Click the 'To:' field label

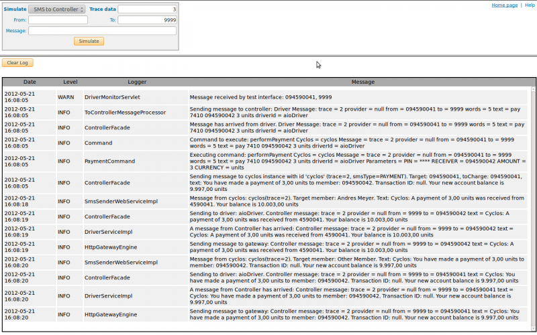[113, 20]
